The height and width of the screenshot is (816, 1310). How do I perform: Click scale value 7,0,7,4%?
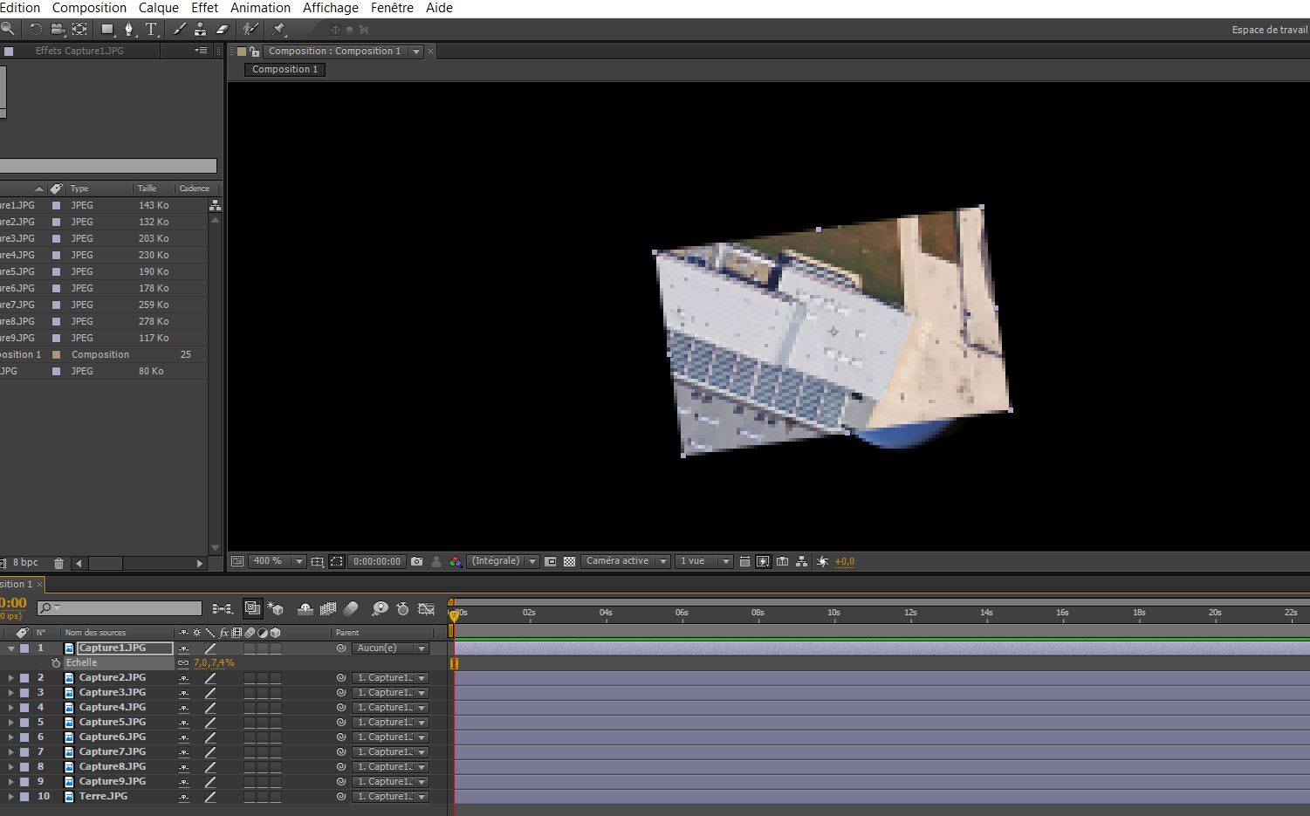click(x=214, y=663)
